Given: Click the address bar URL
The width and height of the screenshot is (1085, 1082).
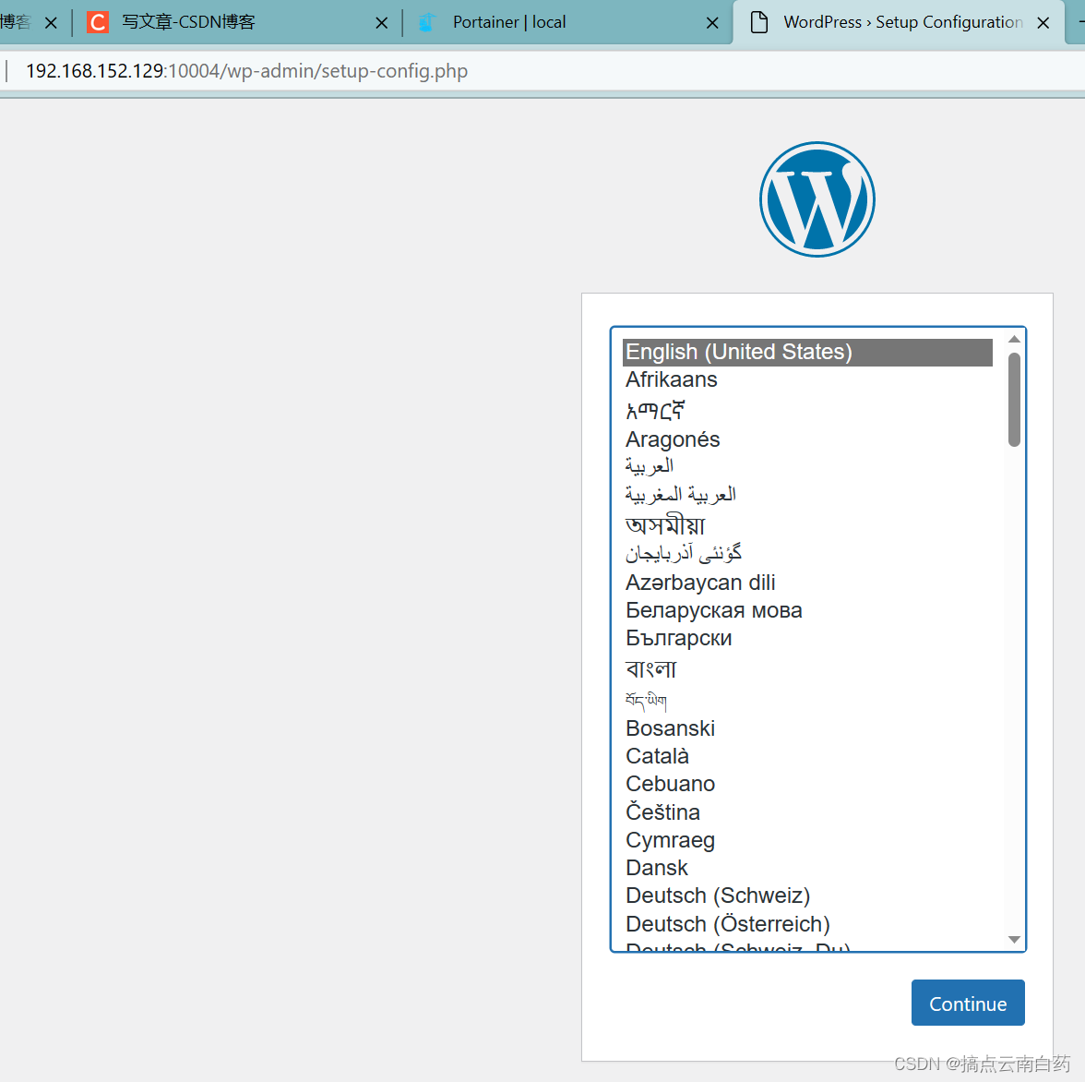Looking at the screenshot, I should 246,70.
